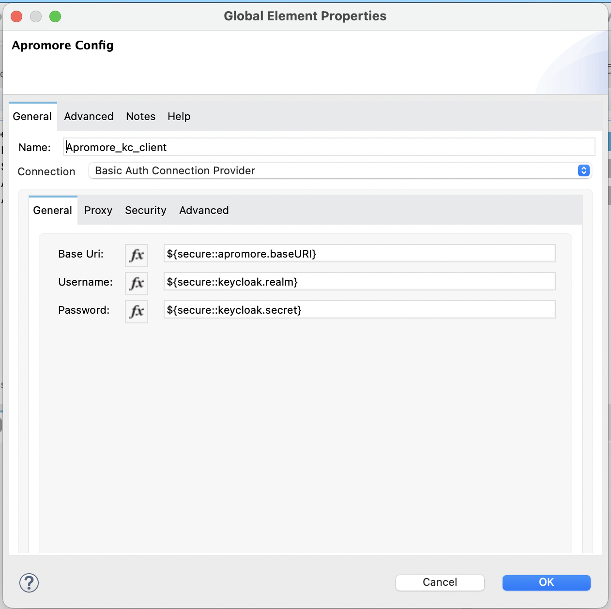Focus the Name input field

click(329, 147)
